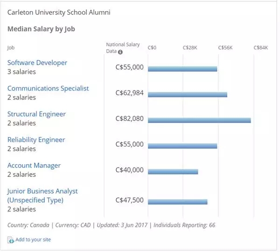The width and height of the screenshot is (280, 252).
Task: Click the Software Developer salary bar
Action: click(182, 69)
